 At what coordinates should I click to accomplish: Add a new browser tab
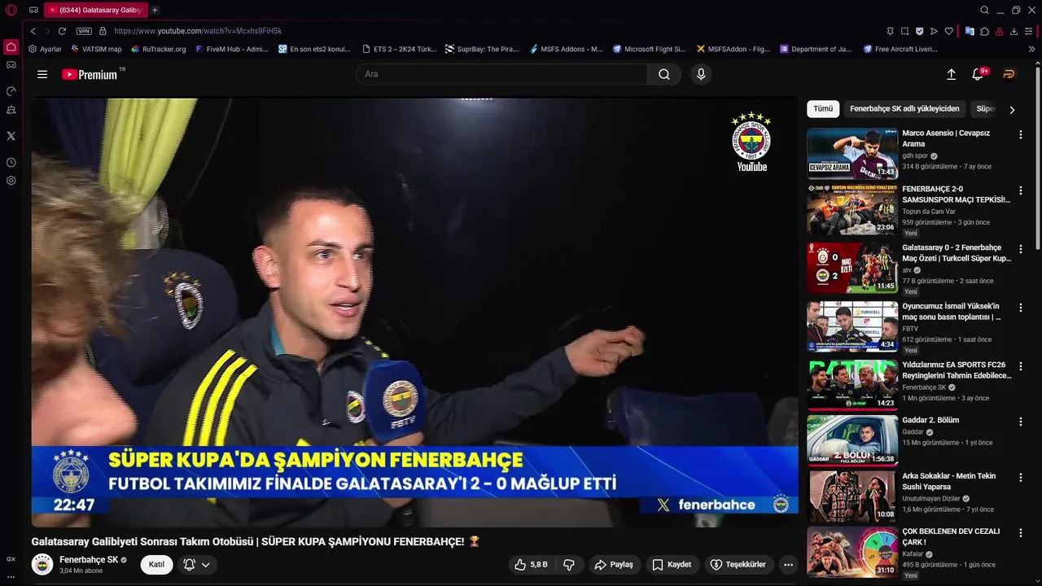click(x=155, y=11)
